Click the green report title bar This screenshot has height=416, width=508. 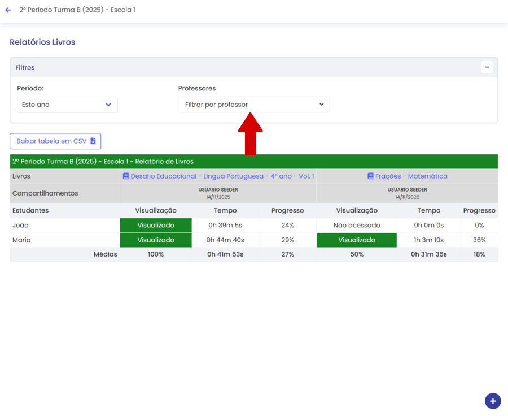click(x=253, y=162)
